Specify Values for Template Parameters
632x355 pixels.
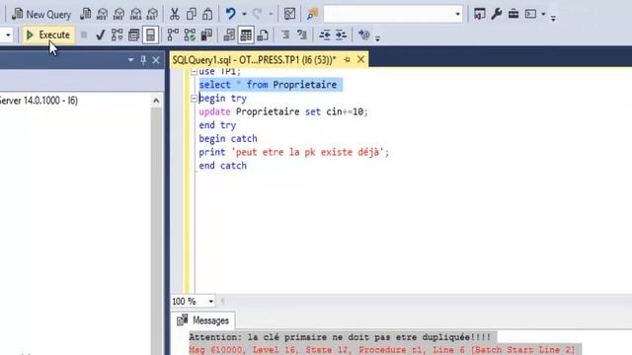pos(364,35)
